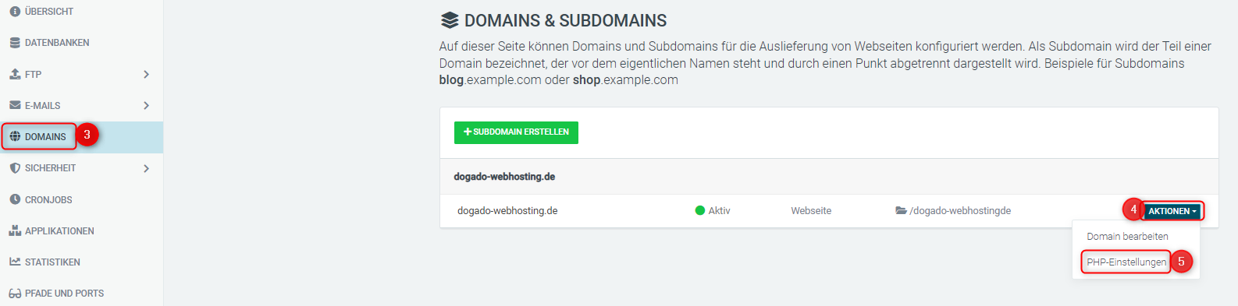This screenshot has height=306, width=1238.
Task: Click the Domains globe icon
Action: pos(15,136)
